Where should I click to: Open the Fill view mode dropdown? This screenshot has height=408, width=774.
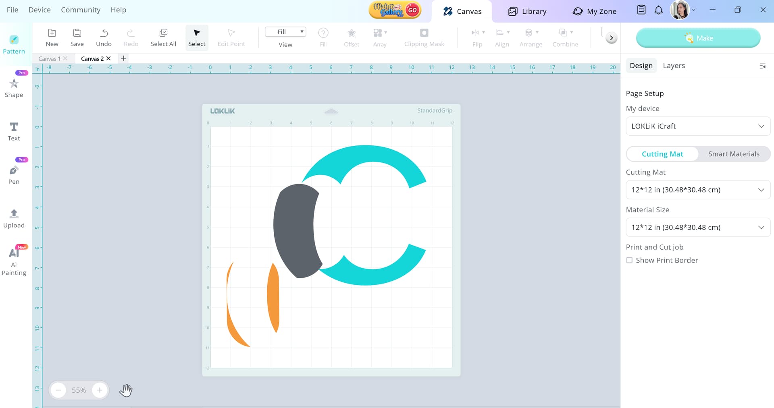pos(285,32)
